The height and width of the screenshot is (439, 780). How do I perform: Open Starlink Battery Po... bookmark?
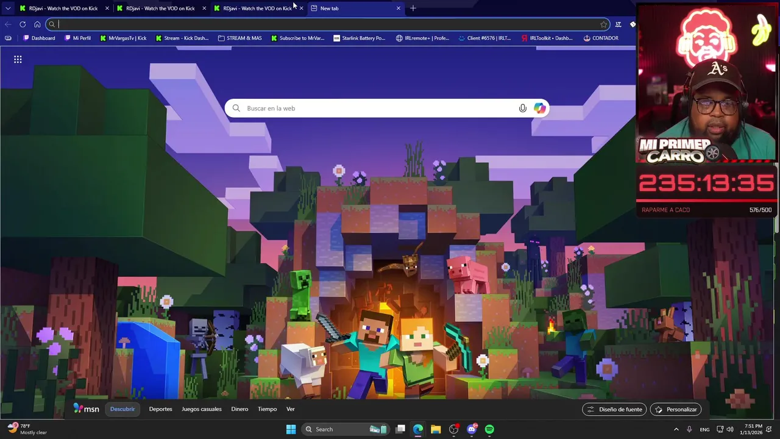click(360, 38)
